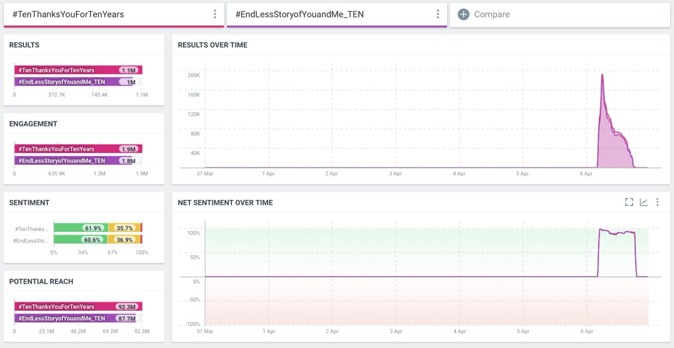Click the 36.9% neutral sentiment segment
This screenshot has height=348, width=674.
click(x=124, y=240)
